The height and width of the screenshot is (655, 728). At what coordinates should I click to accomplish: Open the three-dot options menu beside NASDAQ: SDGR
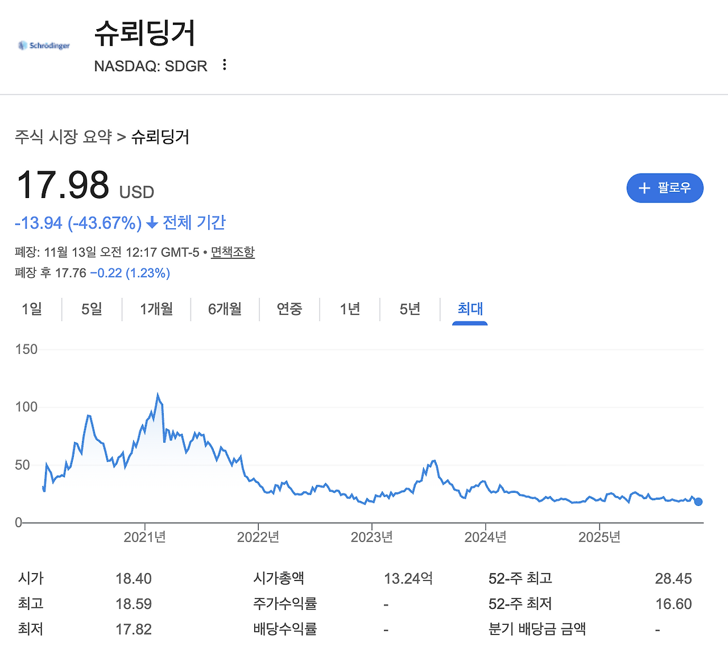[x=224, y=65]
